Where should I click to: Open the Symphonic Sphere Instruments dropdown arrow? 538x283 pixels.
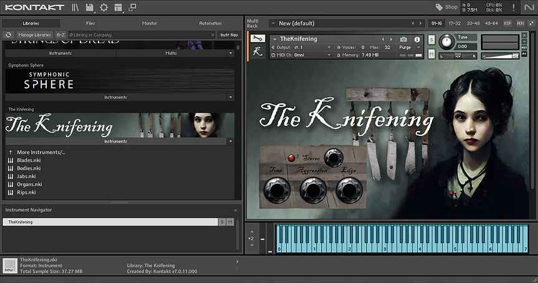point(231,97)
